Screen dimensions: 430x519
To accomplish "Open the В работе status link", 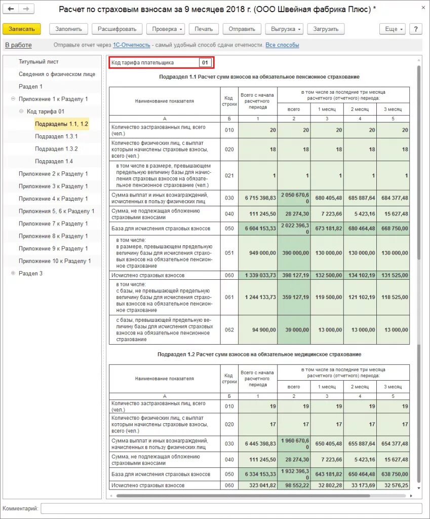I will point(19,45).
